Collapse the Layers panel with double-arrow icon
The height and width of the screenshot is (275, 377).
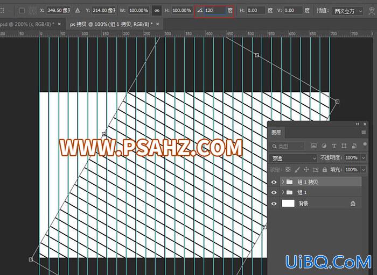click(x=358, y=124)
